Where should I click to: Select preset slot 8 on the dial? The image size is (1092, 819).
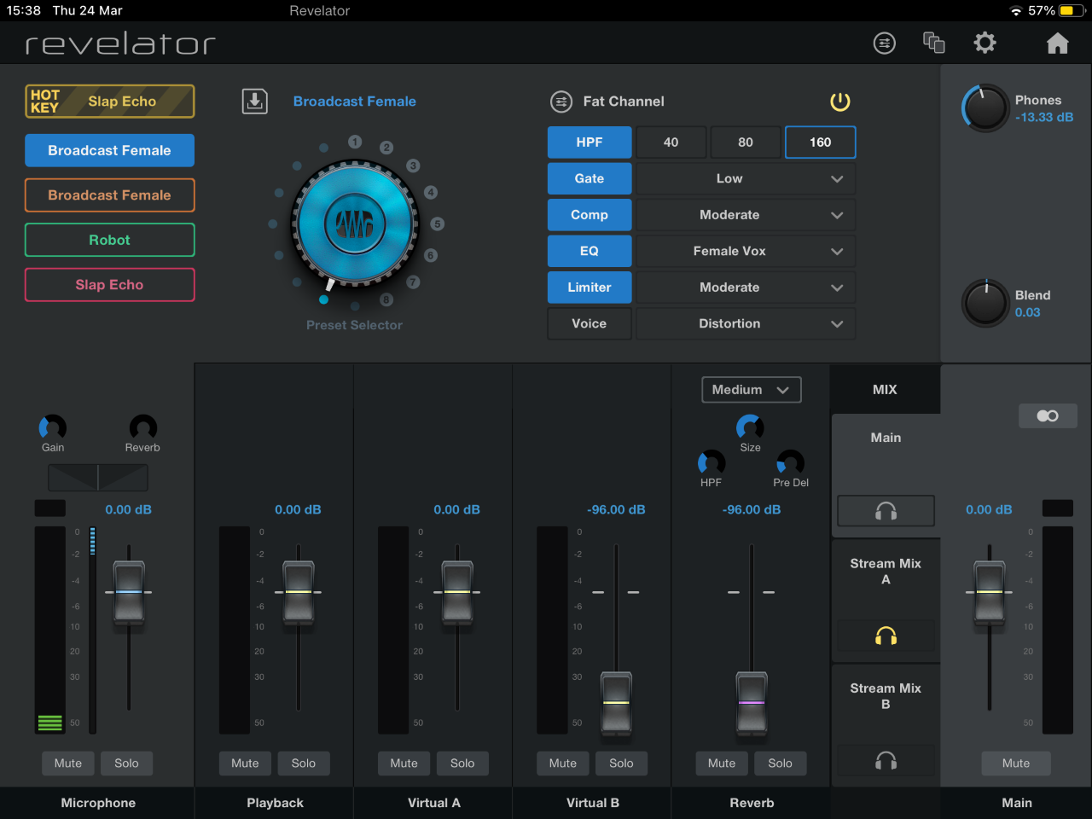tap(386, 299)
